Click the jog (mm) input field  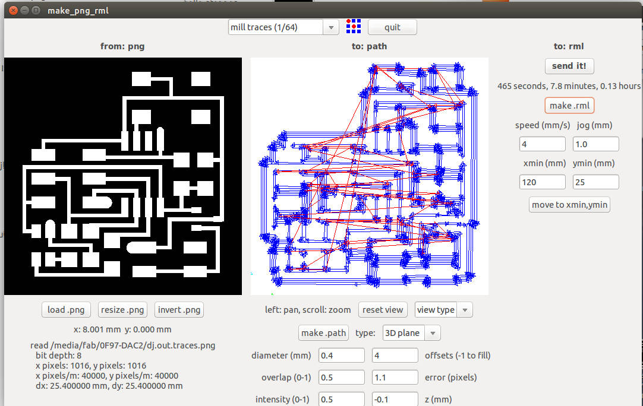[x=595, y=144]
